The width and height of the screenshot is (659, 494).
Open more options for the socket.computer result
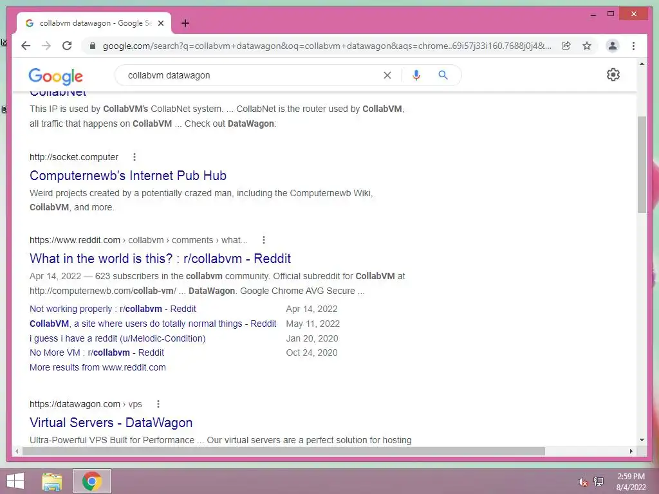[135, 157]
